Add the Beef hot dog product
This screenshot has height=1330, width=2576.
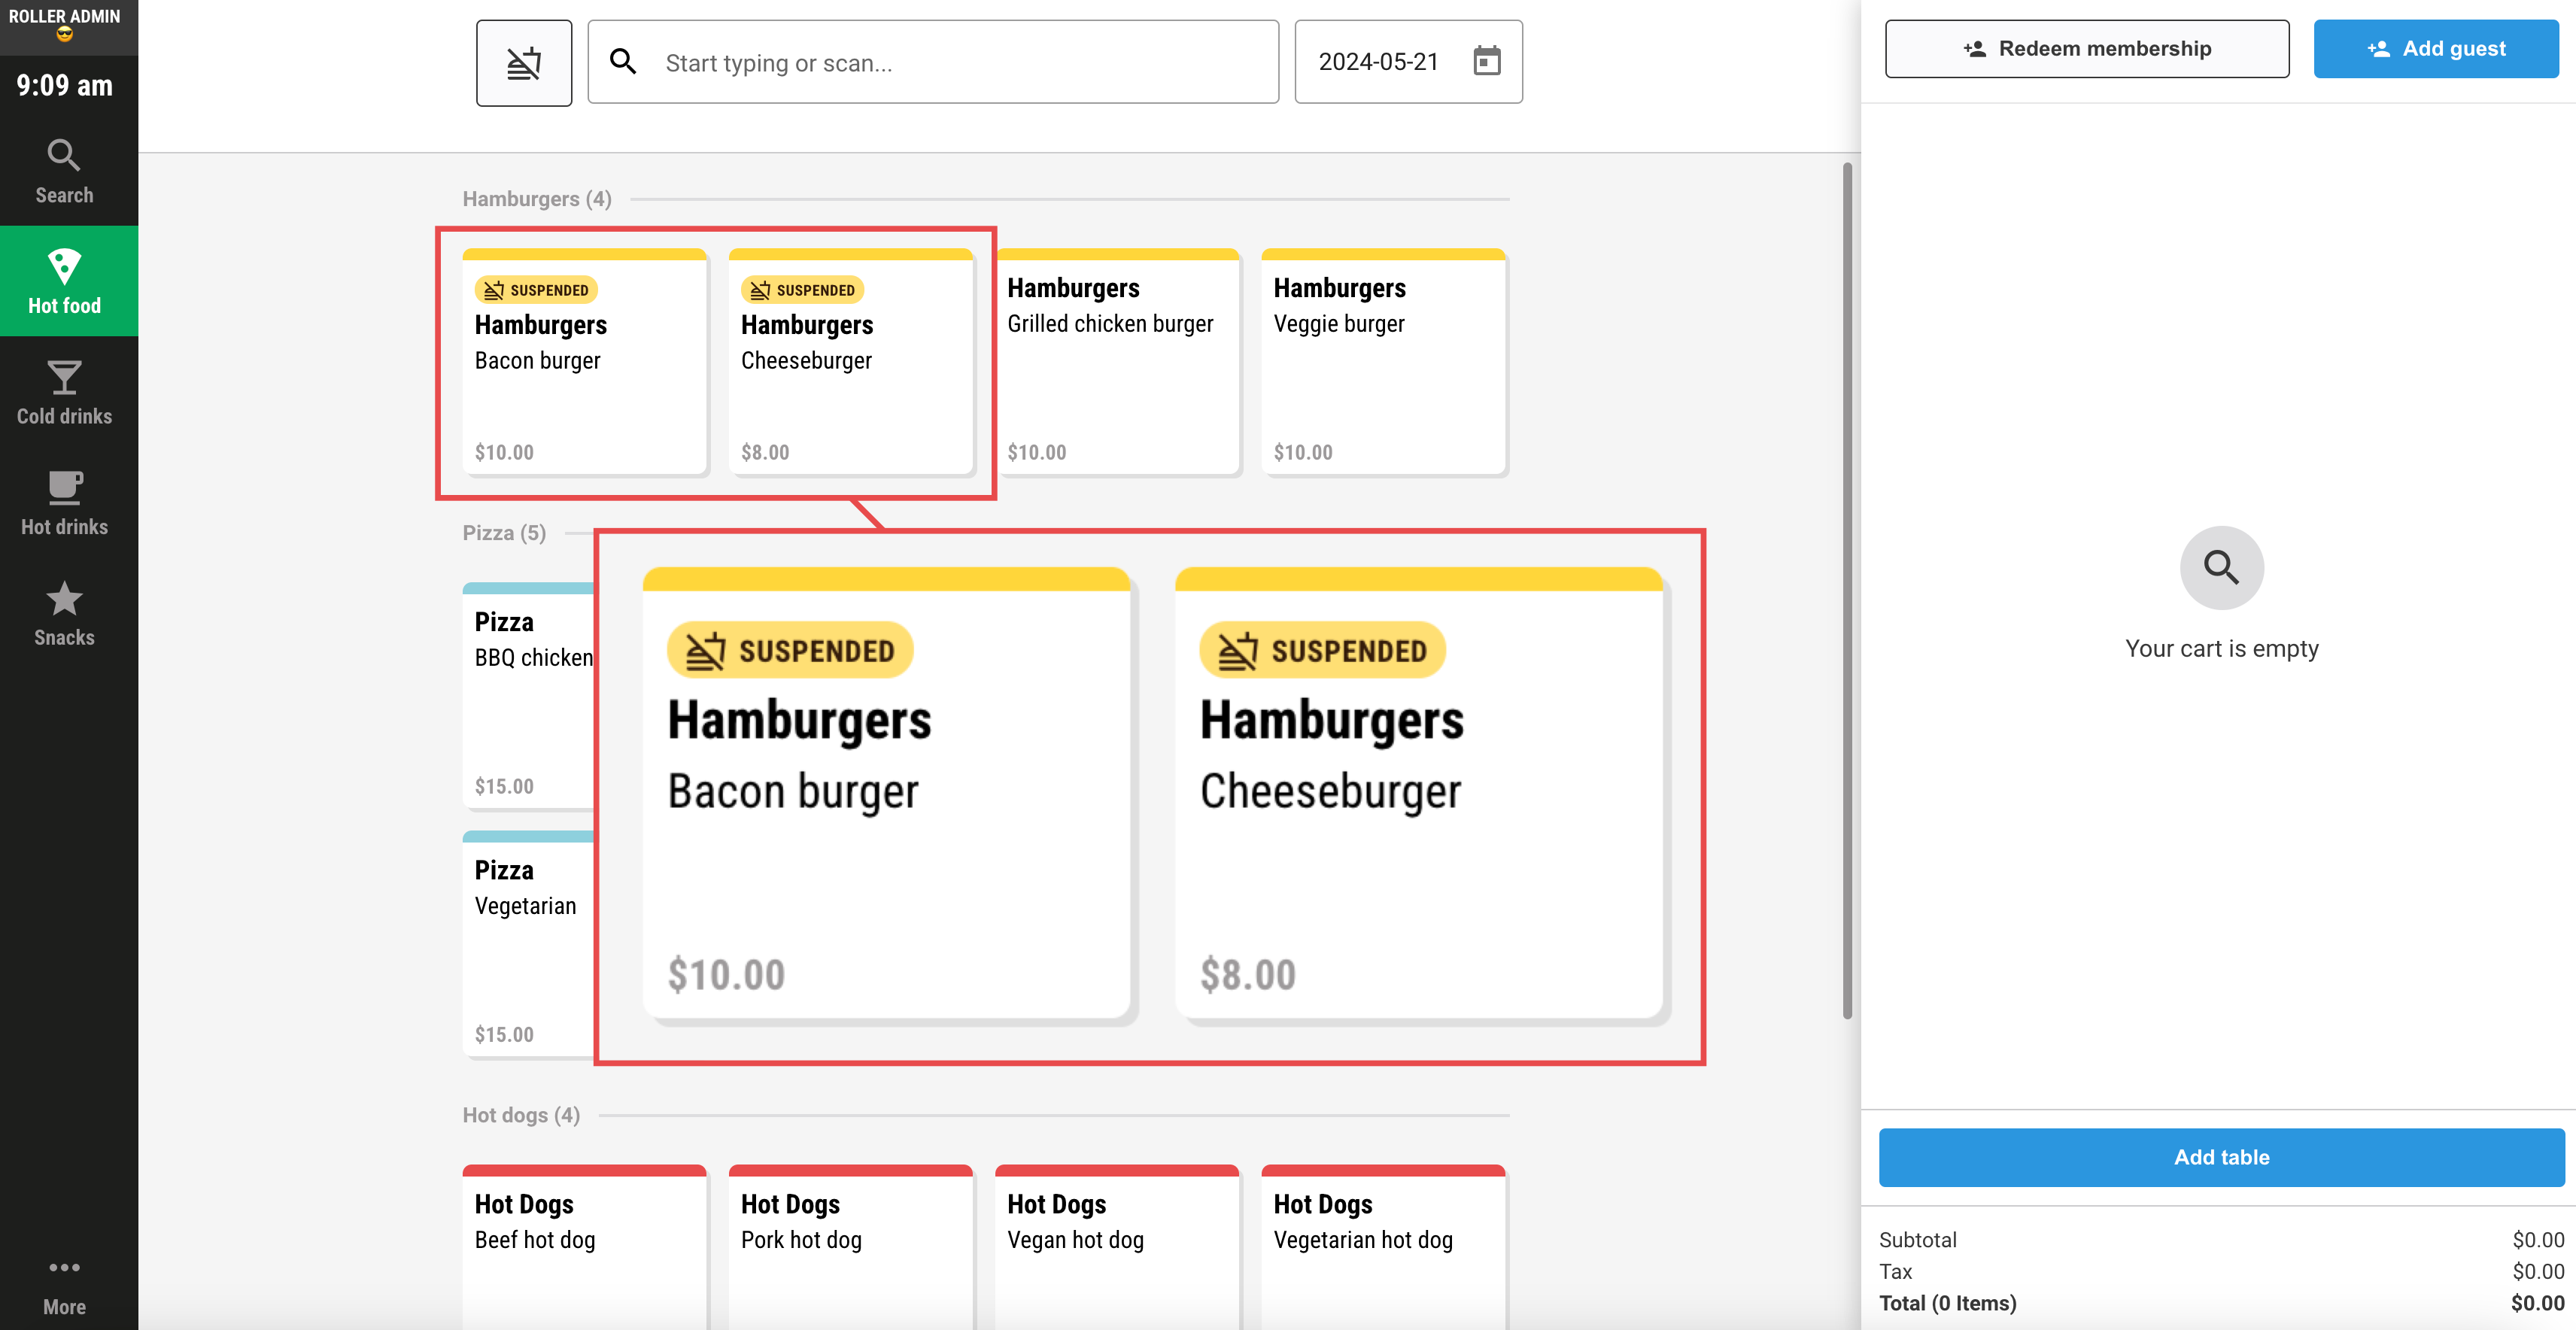[x=584, y=1245]
